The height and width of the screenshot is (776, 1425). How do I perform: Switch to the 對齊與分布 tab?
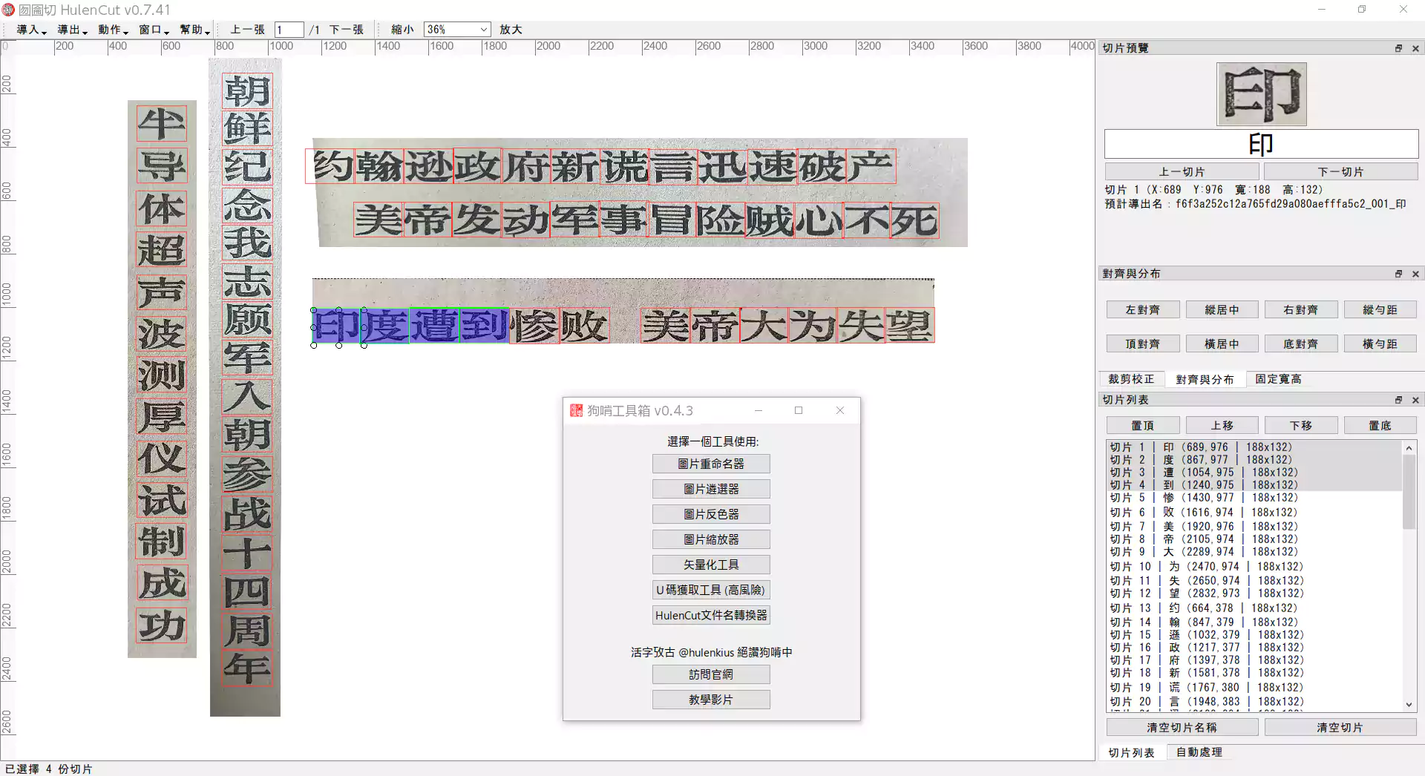(x=1205, y=379)
